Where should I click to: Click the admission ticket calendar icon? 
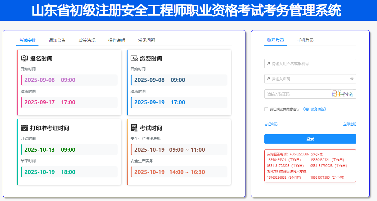(25, 128)
